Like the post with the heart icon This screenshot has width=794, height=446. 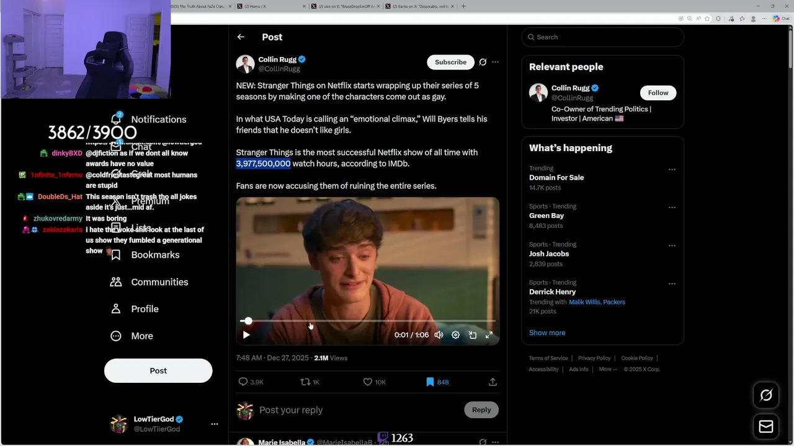coord(367,382)
